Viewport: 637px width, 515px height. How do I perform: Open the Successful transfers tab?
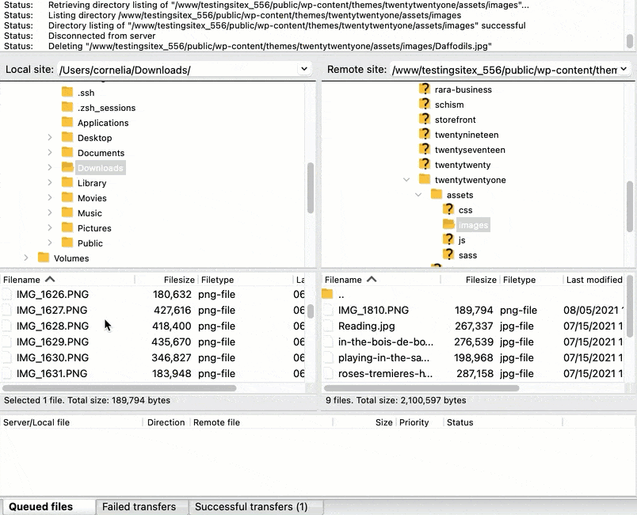(253, 506)
